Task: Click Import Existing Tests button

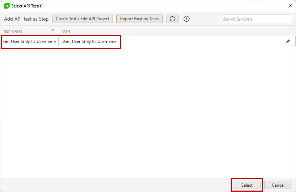Action: click(x=139, y=19)
